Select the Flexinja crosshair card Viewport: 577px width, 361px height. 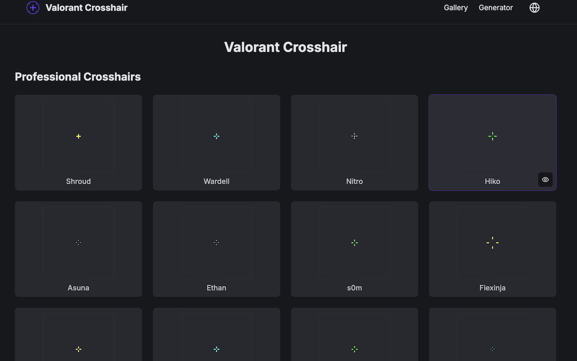point(492,249)
